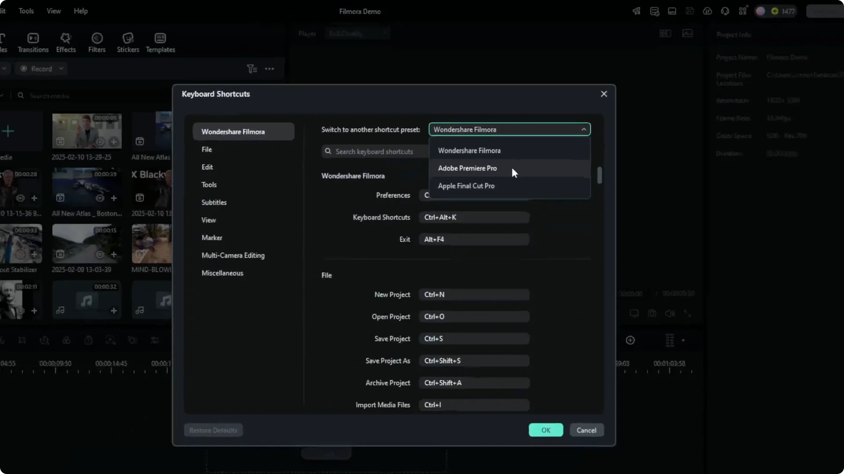The height and width of the screenshot is (474, 844).
Task: Open the Stickers panel
Action: tap(128, 42)
